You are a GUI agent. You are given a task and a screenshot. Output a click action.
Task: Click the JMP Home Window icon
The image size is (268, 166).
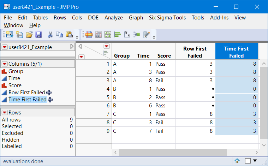237,161
